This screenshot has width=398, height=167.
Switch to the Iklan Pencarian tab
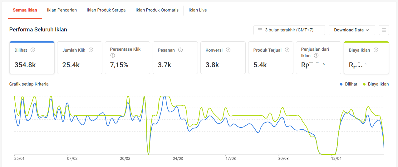coord(62,10)
